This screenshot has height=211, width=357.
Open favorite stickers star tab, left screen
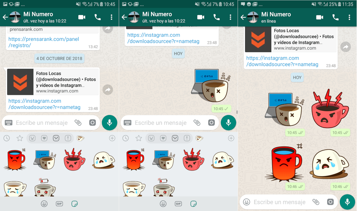[20, 138]
